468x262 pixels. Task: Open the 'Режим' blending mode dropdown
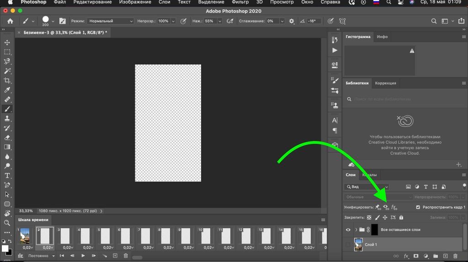point(111,21)
